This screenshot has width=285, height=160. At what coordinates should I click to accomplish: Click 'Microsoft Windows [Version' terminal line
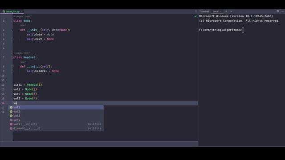tap(236, 16)
